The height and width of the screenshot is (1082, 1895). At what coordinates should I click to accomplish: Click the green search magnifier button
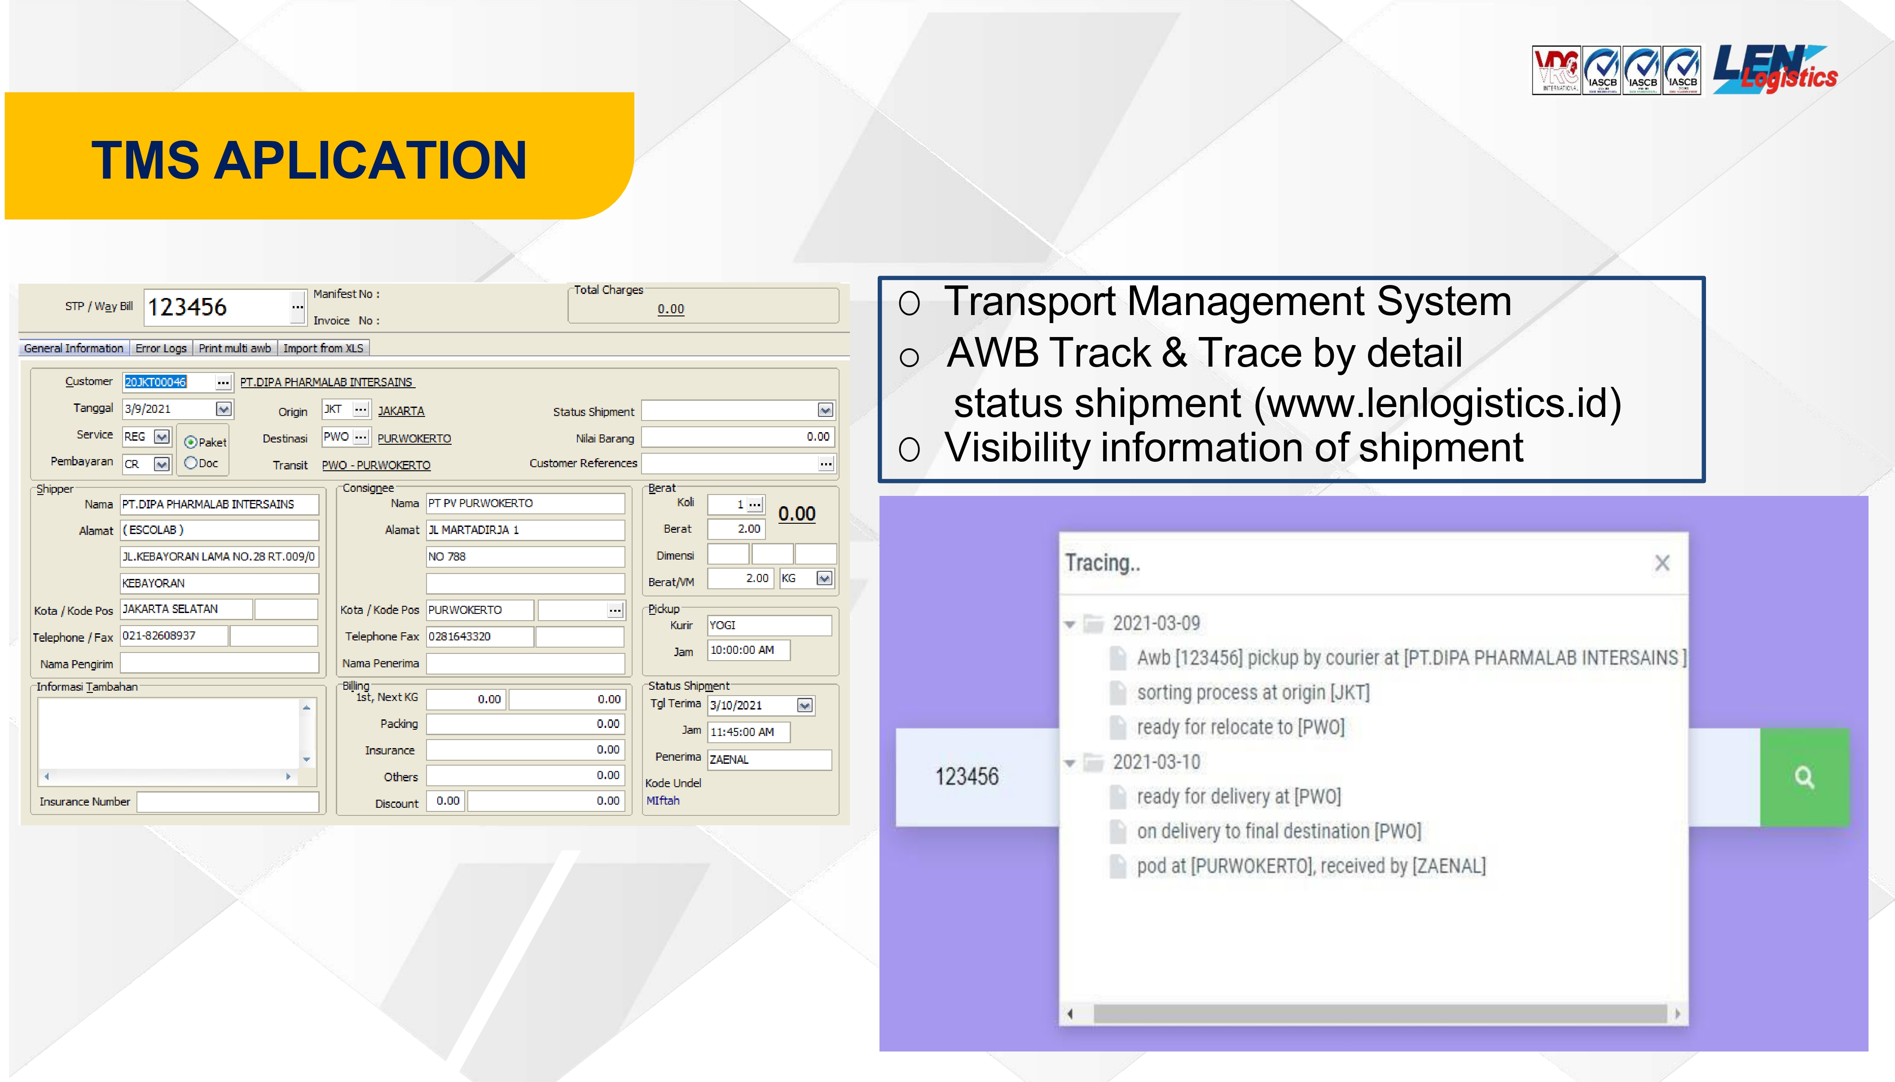click(x=1803, y=777)
